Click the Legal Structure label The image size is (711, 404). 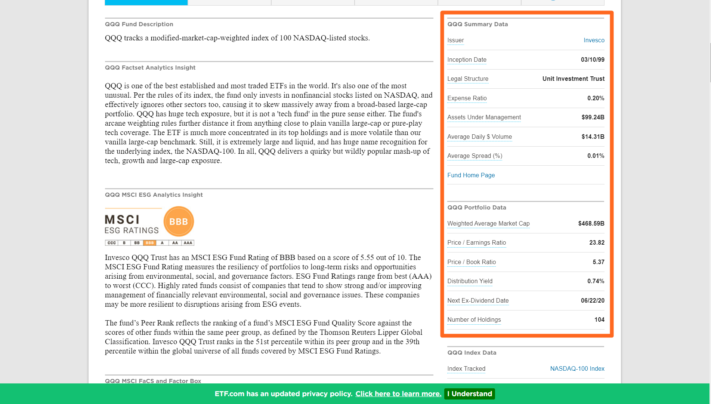(468, 79)
